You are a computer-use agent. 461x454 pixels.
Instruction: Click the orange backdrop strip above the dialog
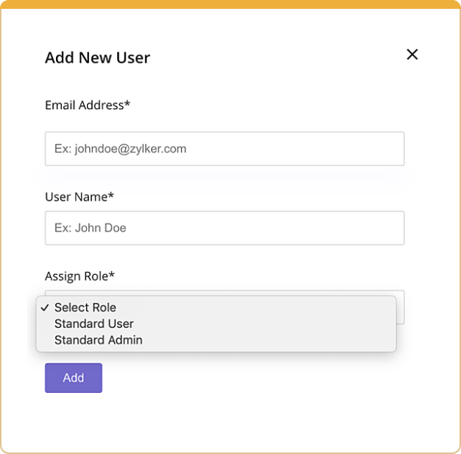pos(230,4)
